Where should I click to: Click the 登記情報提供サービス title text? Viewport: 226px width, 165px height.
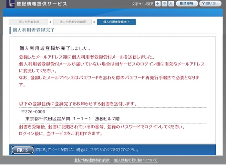(42, 4)
